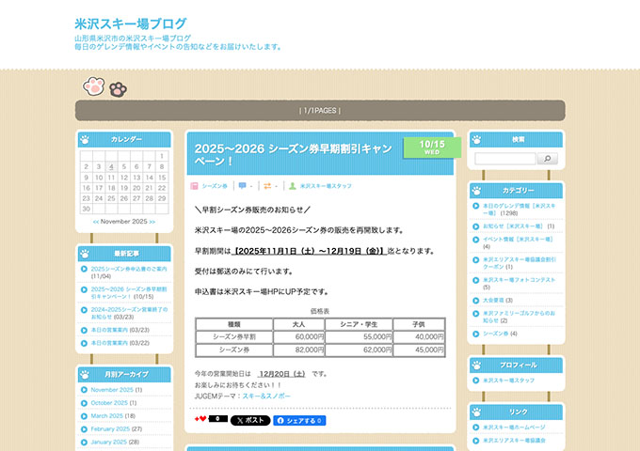640x451 pixels.
Task: Go to previous month in calendar
Action: (x=96, y=222)
